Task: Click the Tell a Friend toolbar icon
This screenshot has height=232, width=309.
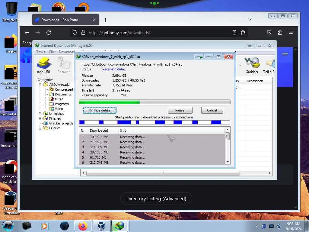Action: tap(269, 65)
